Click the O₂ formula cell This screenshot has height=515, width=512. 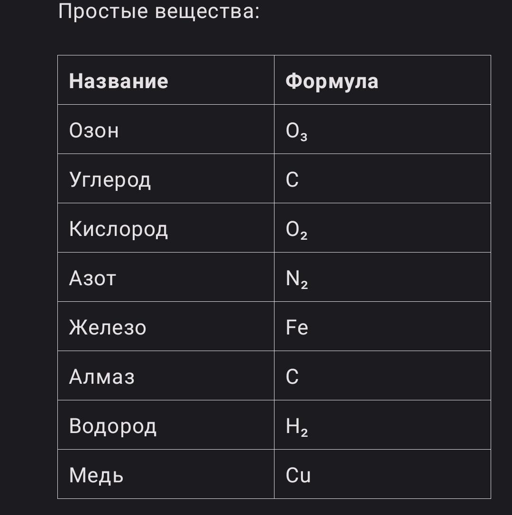[383, 227]
